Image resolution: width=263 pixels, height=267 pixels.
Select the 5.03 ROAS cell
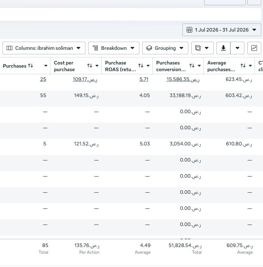tap(145, 144)
